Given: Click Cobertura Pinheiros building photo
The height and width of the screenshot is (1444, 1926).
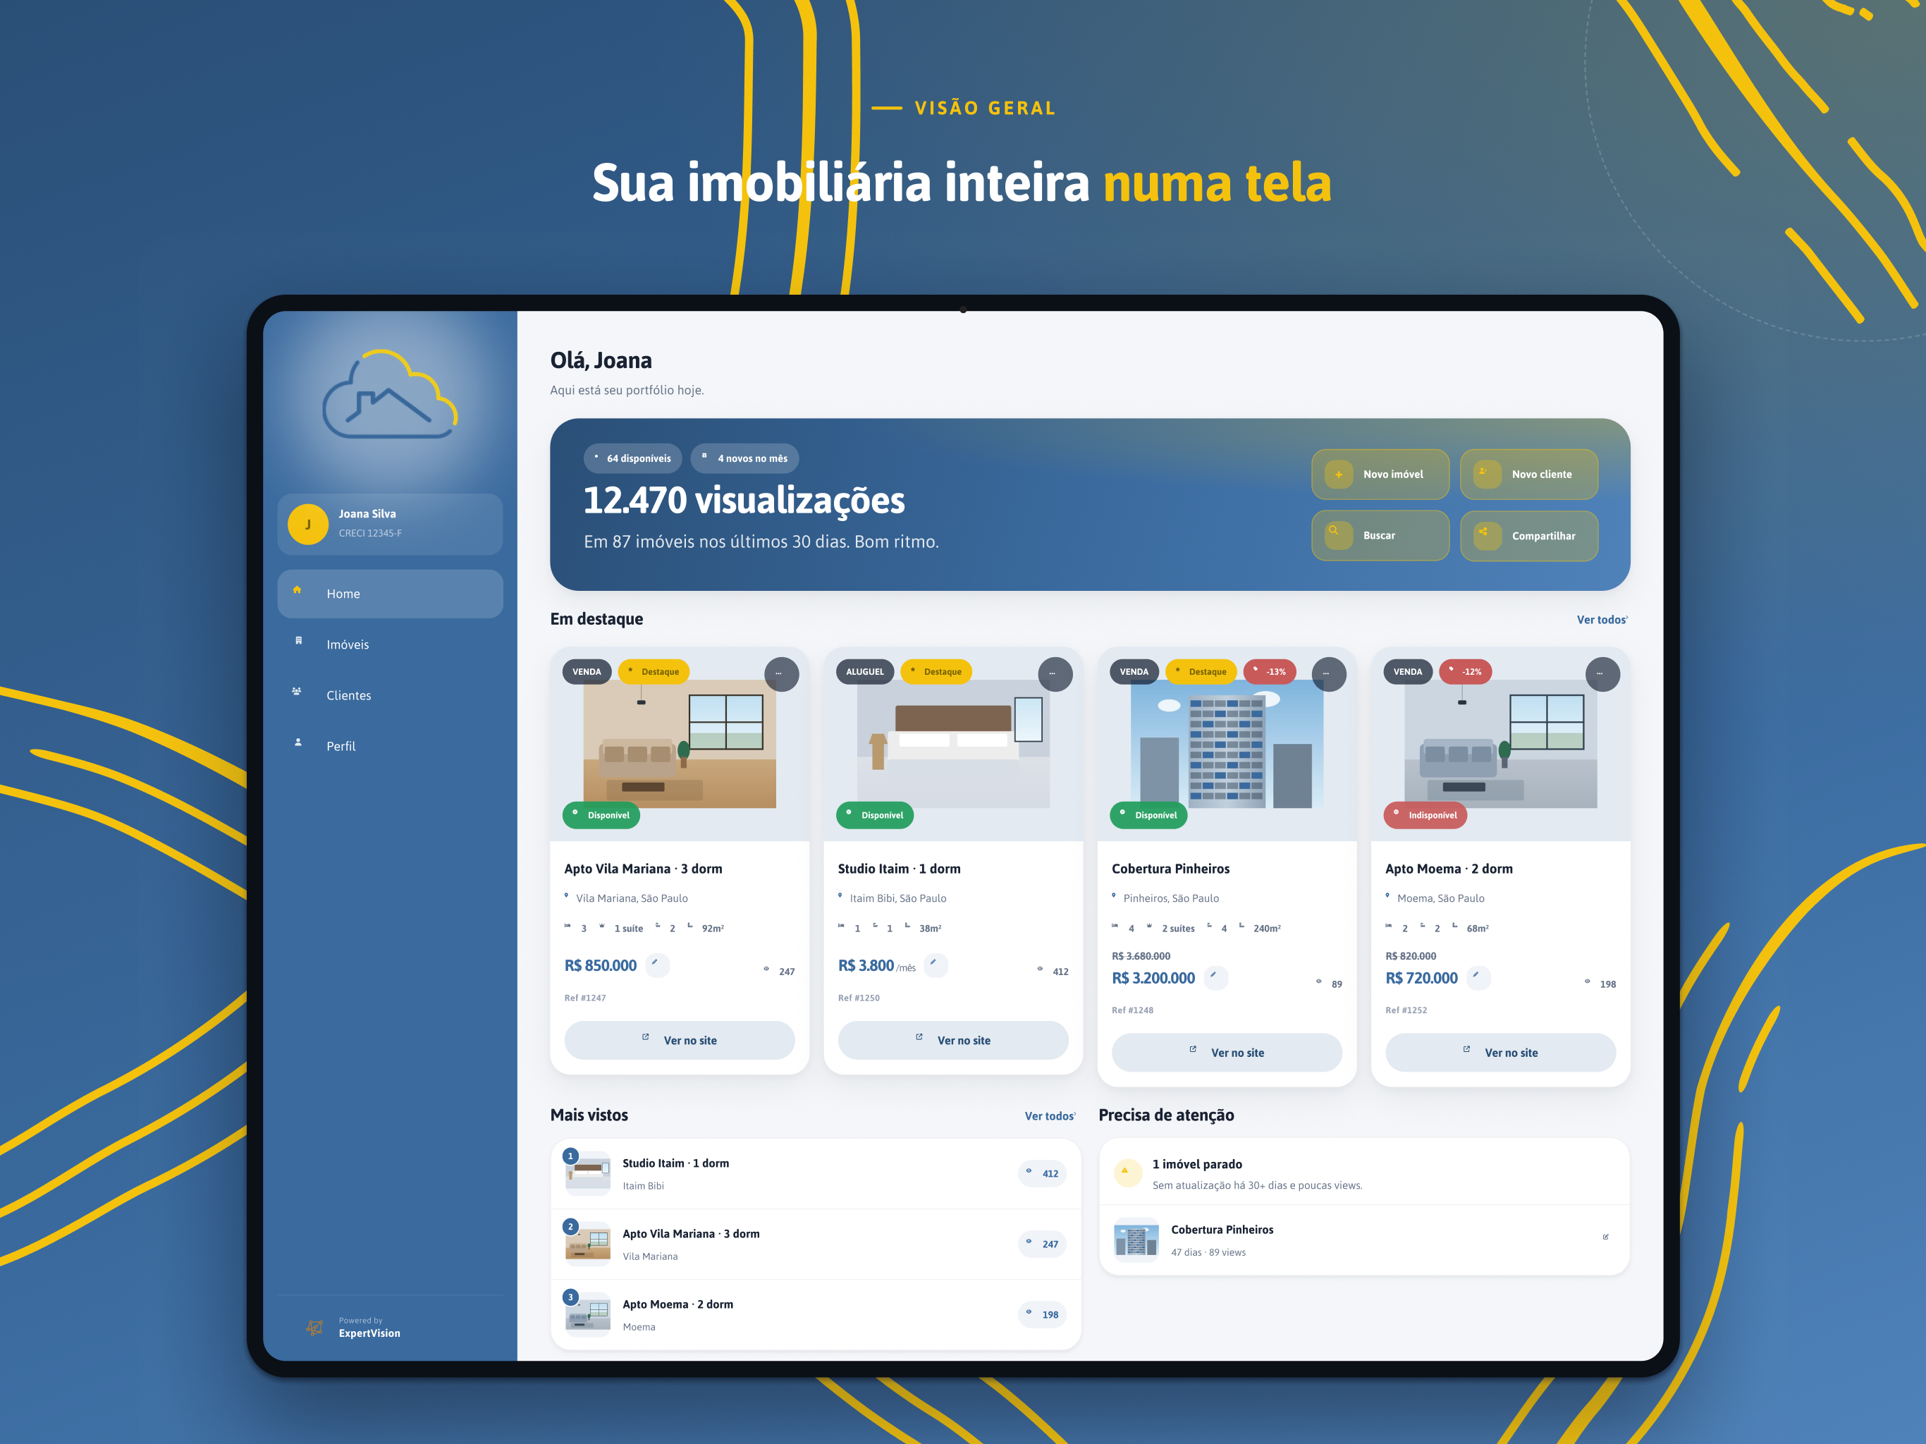Looking at the screenshot, I should point(1227,744).
